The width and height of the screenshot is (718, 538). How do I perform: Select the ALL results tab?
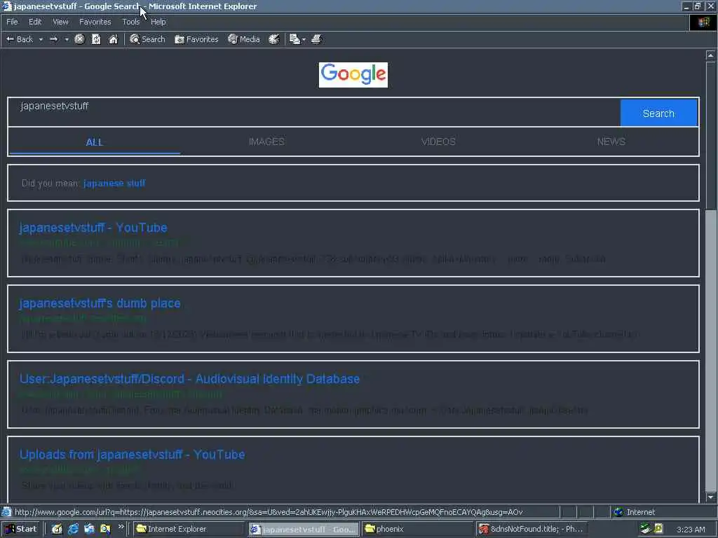(95, 142)
